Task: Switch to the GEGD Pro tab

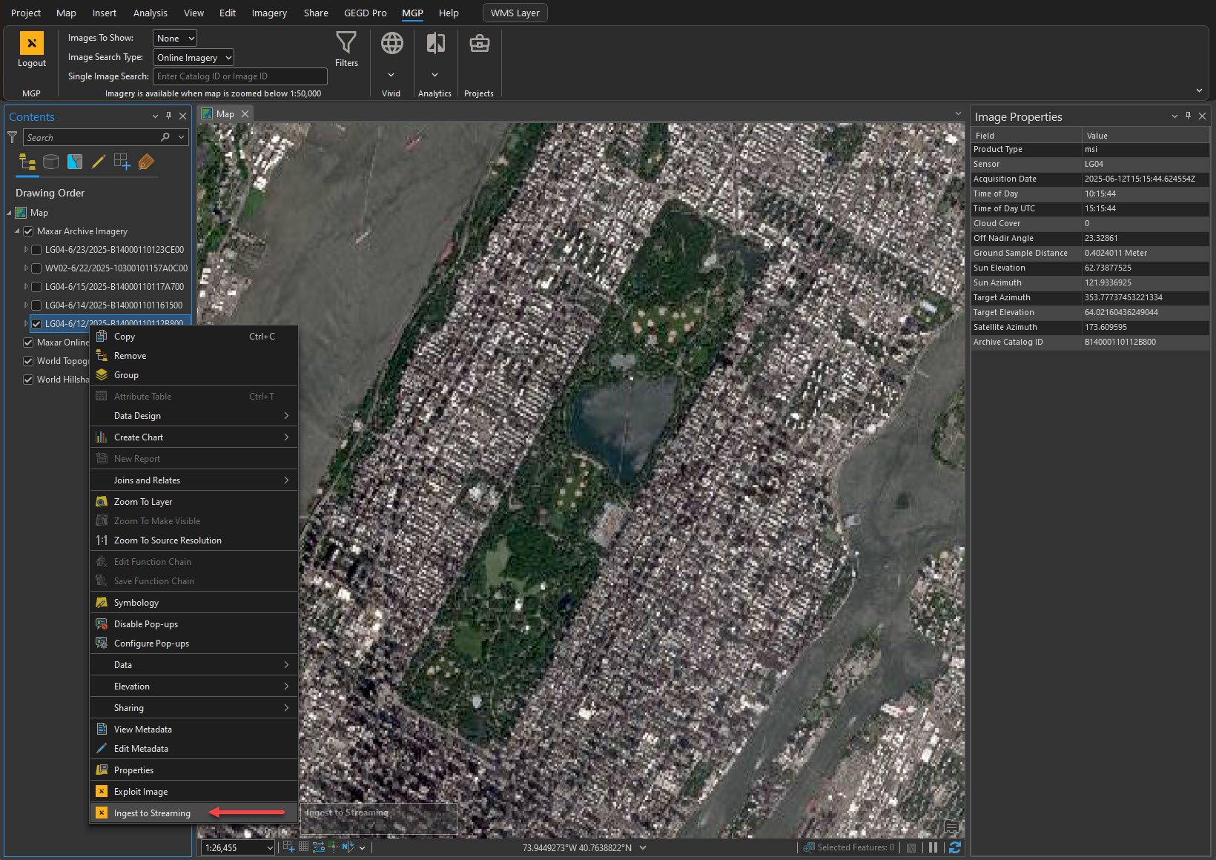Action: tap(366, 13)
